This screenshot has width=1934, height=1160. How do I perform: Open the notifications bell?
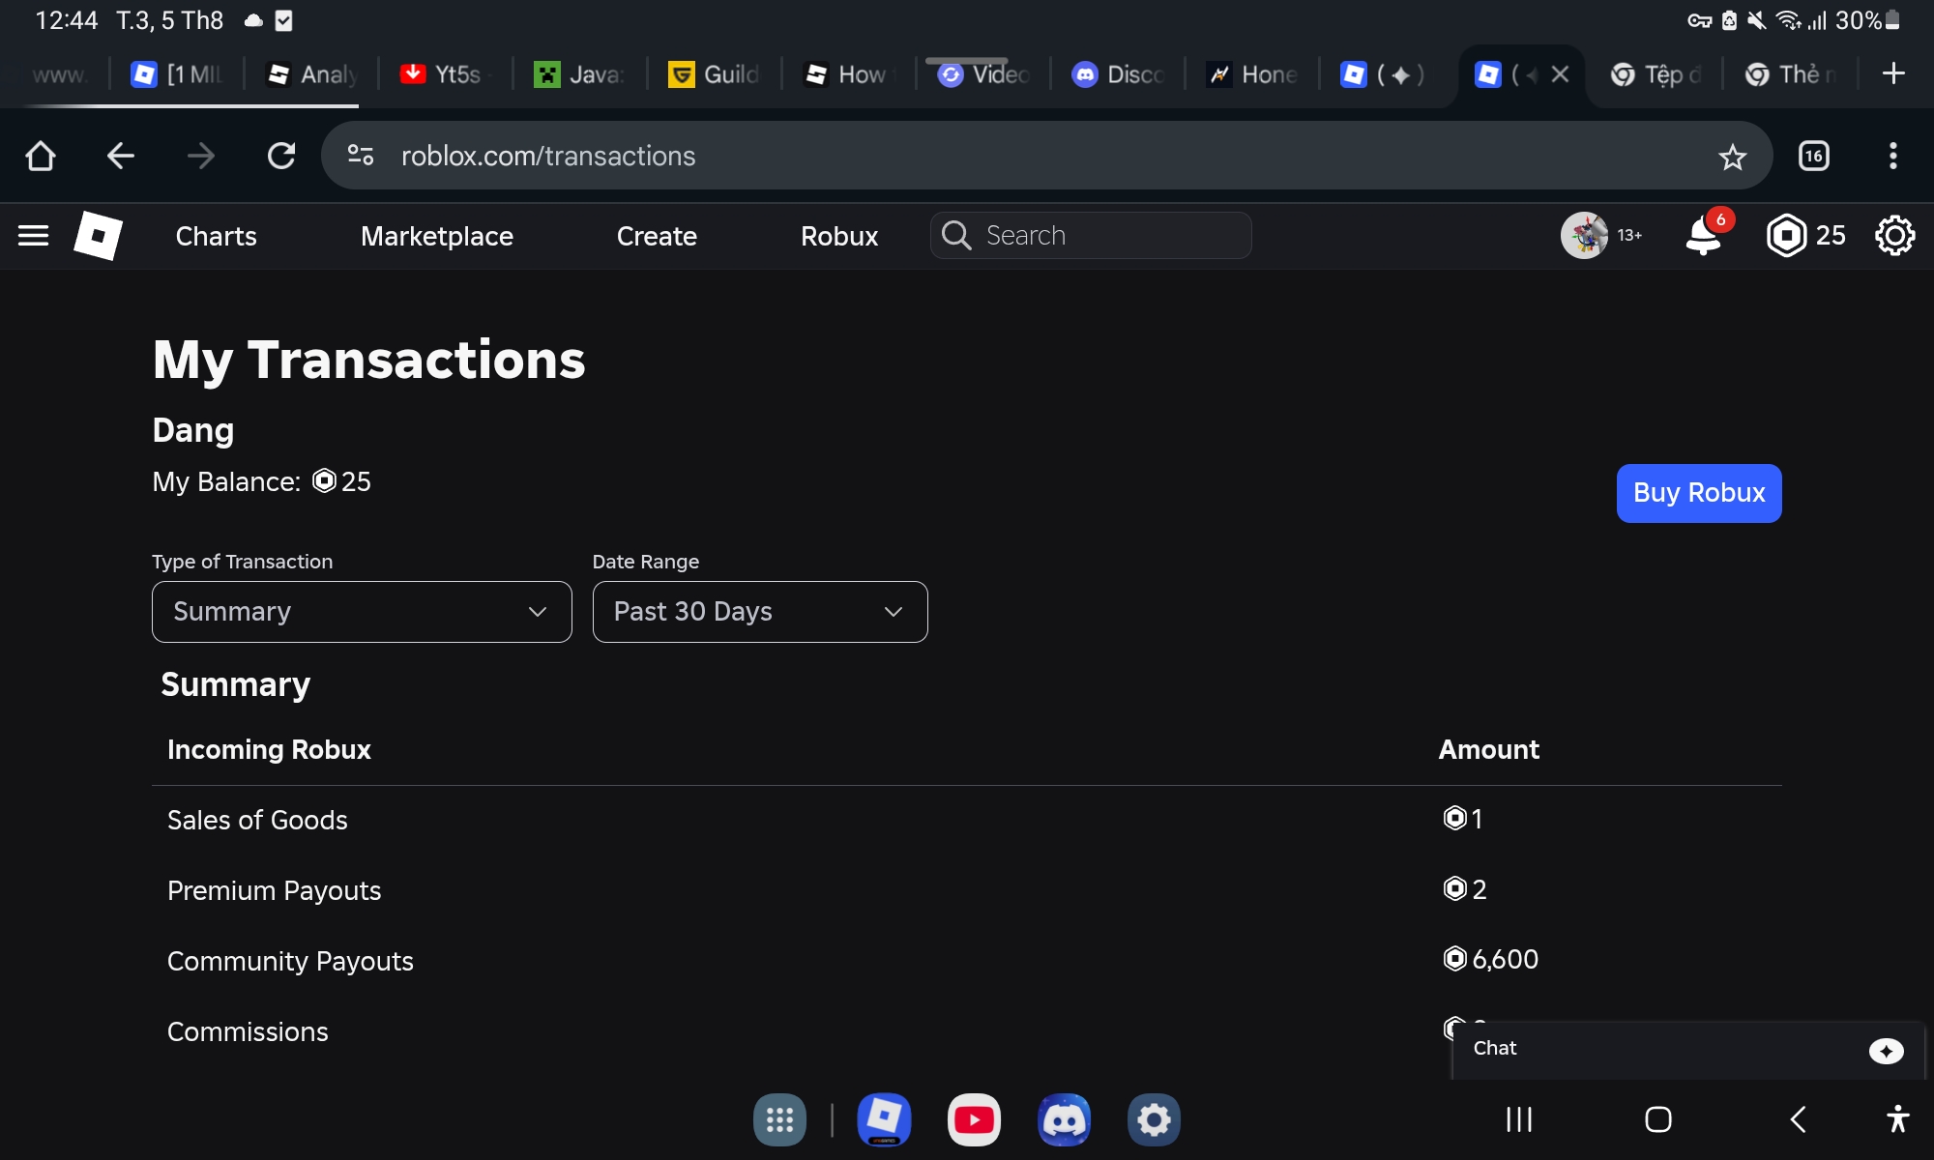click(x=1704, y=236)
